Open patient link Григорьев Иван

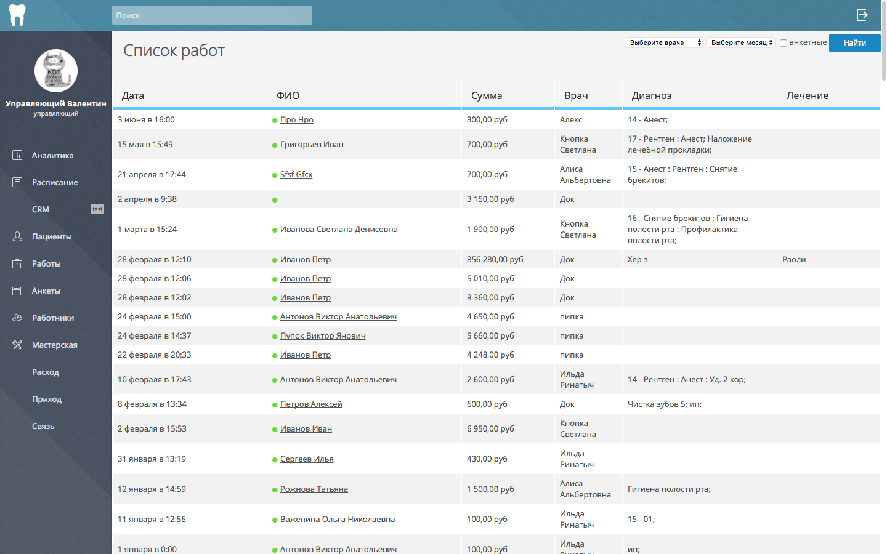click(x=312, y=144)
